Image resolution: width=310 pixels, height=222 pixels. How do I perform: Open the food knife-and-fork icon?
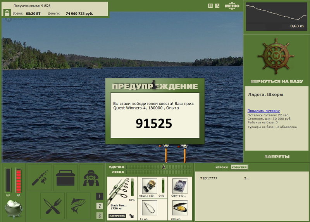point(53,206)
